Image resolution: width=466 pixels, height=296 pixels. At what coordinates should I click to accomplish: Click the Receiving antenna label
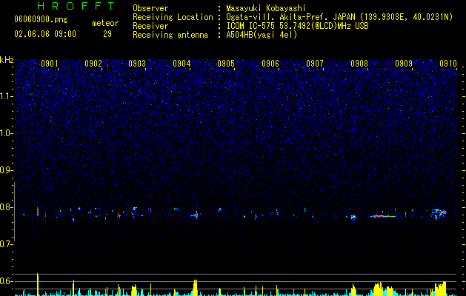[170, 35]
